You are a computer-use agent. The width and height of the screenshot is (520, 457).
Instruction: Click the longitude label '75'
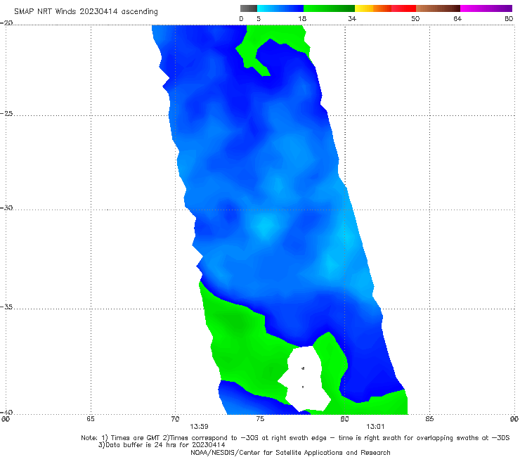pyautogui.click(x=260, y=419)
